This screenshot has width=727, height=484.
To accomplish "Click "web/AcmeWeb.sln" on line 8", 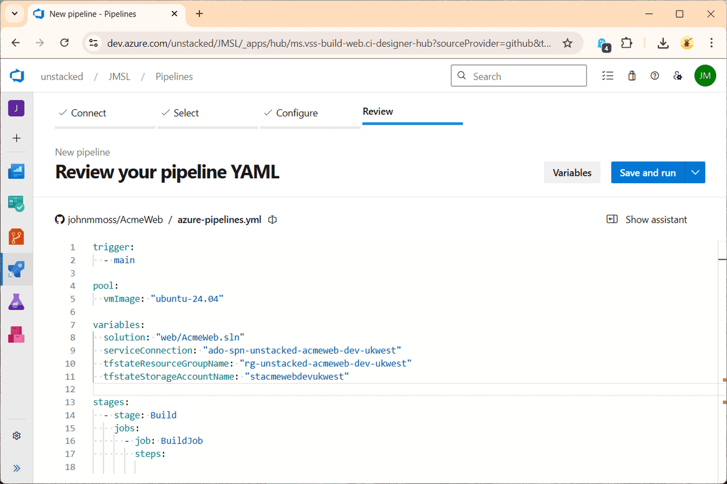I will pyautogui.click(x=200, y=337).
